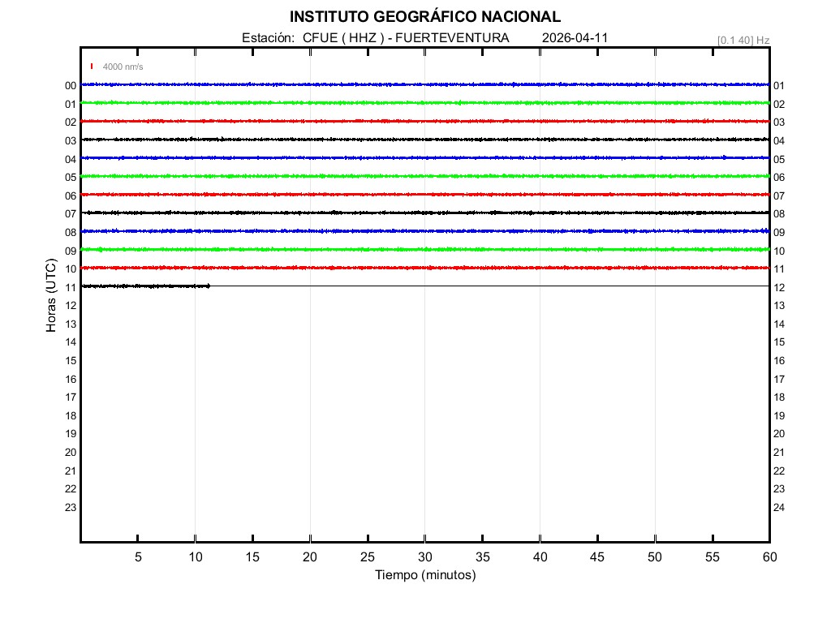Click the right-side hour label 24

click(779, 508)
